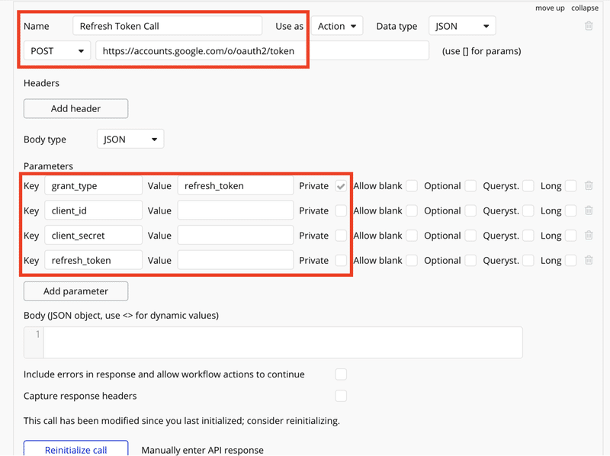The width and height of the screenshot is (610, 456).
Task: Click the Add header button
Action: point(75,108)
